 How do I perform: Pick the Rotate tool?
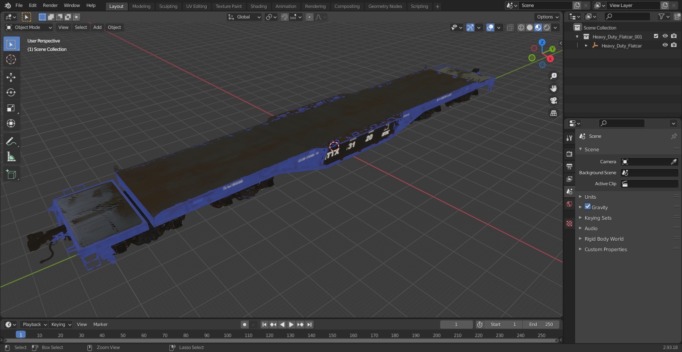click(11, 92)
